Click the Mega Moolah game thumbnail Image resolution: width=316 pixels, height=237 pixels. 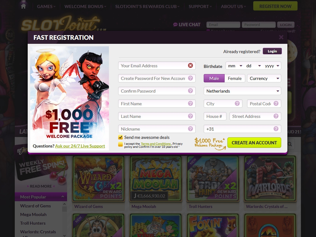tap(155, 179)
